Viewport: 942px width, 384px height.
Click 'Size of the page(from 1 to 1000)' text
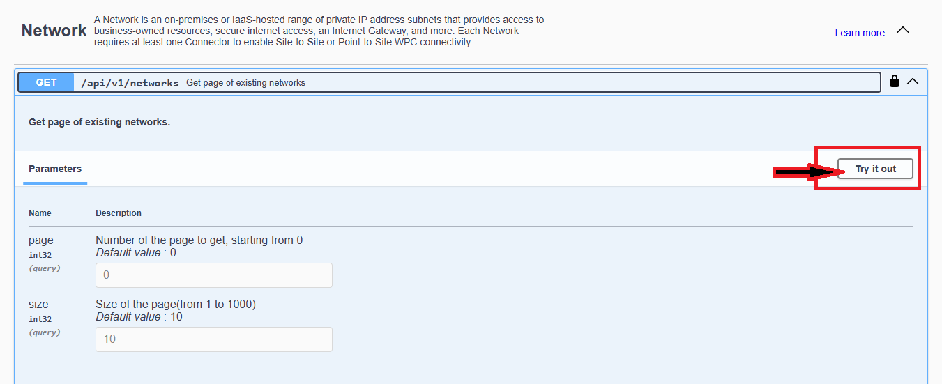click(x=176, y=305)
